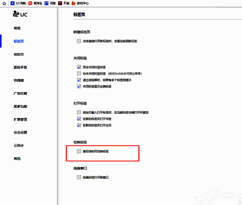242x205 pixels.
Task: Select 卖家功能 in the sidebar
Action: (21, 107)
